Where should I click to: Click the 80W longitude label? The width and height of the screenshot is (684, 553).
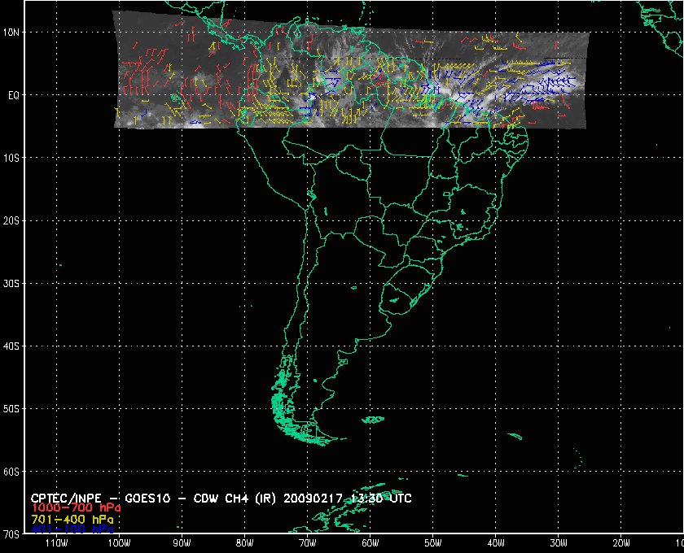coord(244,542)
